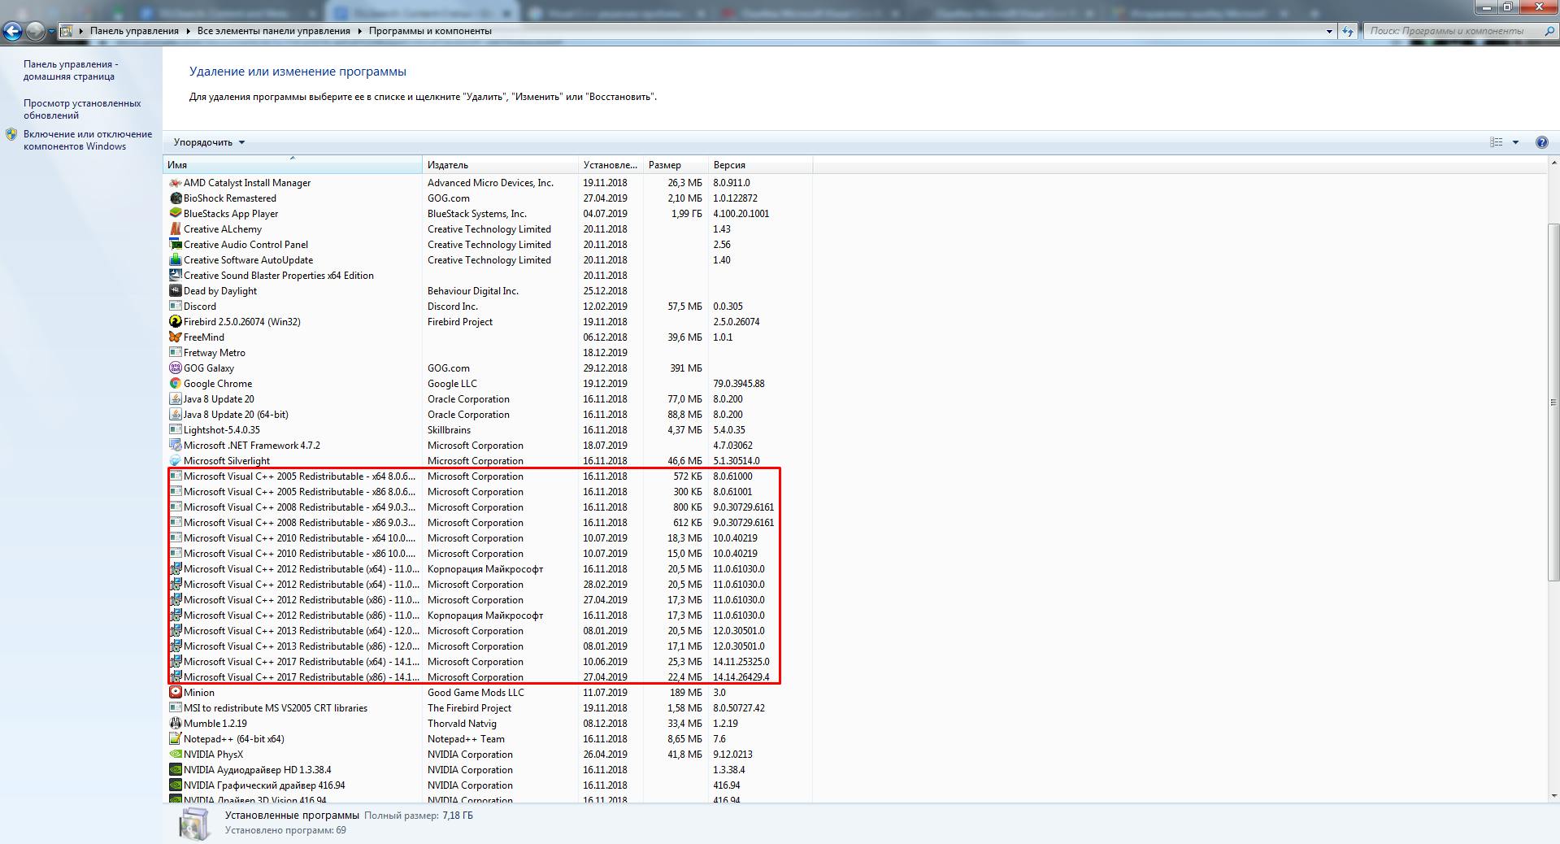Click the Microsoft Silverlight icon

[176, 461]
